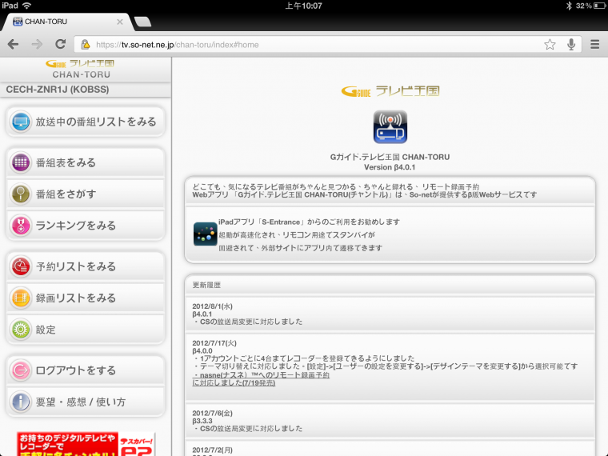The height and width of the screenshot is (456, 608).
Task: Click the 2012/7/6(金) update entry
Action: [x=390, y=421]
